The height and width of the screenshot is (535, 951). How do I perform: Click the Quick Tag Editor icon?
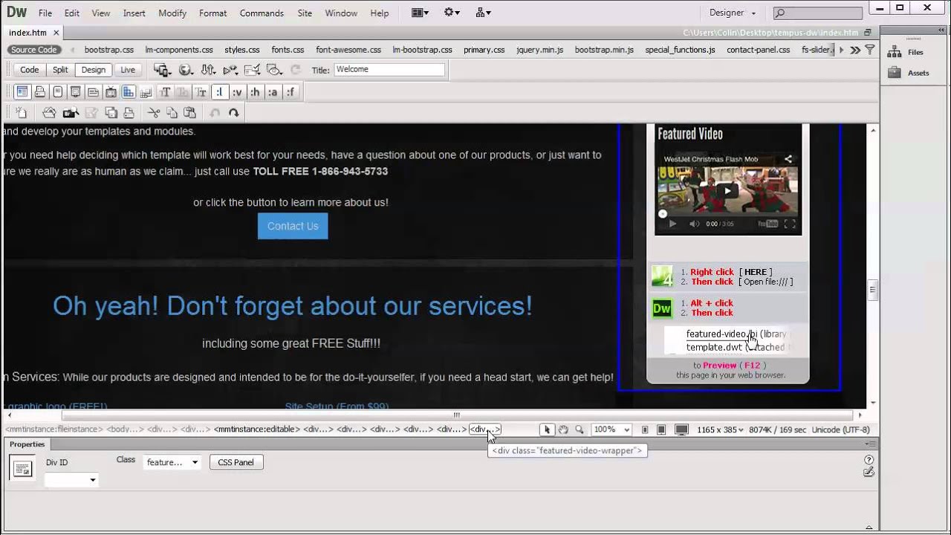(x=869, y=472)
